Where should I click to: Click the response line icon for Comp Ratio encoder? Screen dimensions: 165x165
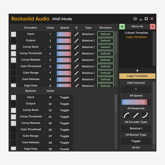tap(77, 47)
